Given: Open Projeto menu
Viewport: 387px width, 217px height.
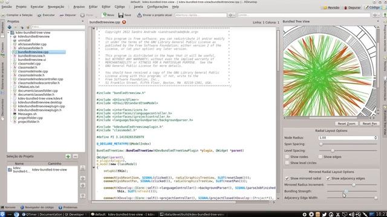Looking at the screenshot, I should pos(21,7).
